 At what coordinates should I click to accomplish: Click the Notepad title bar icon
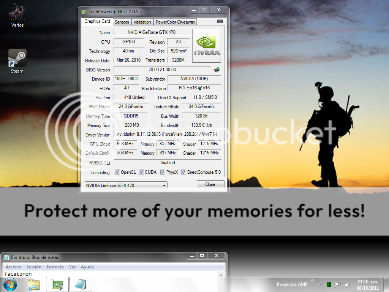(x=6, y=257)
